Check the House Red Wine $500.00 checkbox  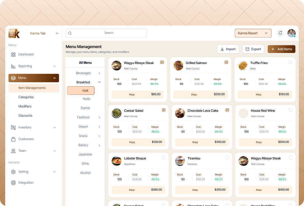pyautogui.click(x=291, y=110)
